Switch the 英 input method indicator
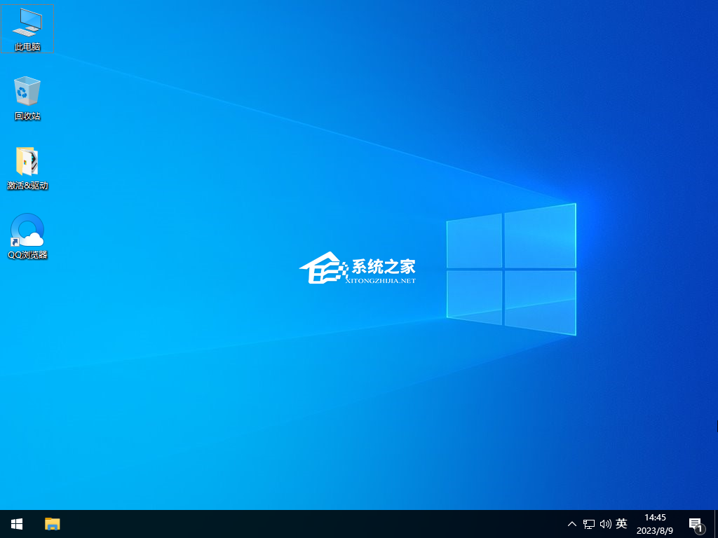The width and height of the screenshot is (718, 538). coord(621,523)
